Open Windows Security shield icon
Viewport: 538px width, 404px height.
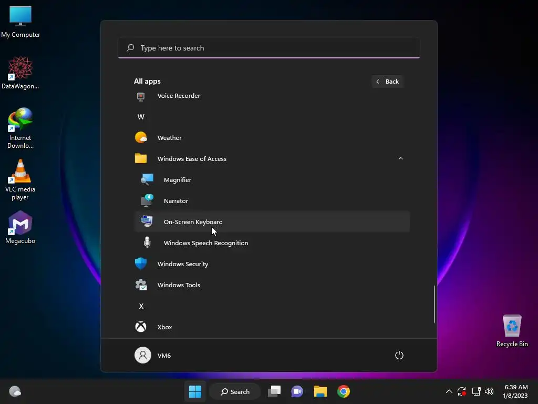(x=141, y=264)
